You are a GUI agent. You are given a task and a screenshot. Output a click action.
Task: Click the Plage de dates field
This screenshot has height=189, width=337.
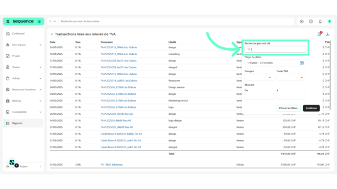[275, 63]
